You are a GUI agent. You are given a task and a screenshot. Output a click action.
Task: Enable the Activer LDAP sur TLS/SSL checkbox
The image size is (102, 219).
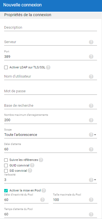[x=6, y=68]
